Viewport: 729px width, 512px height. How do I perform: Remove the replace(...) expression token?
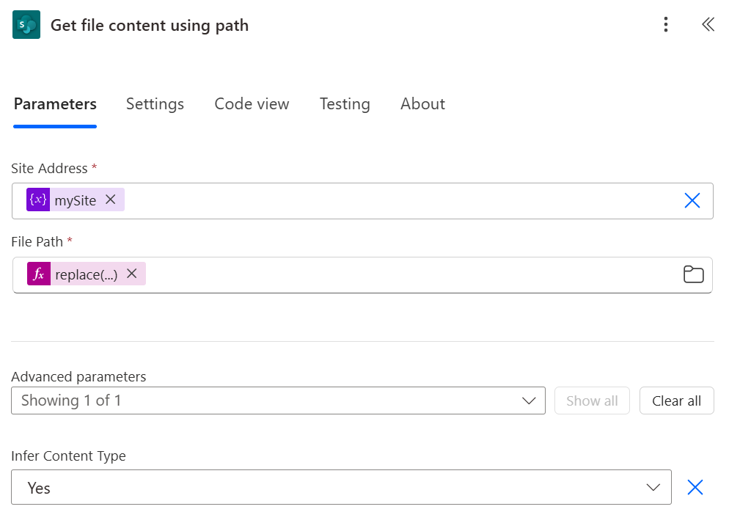pos(132,274)
